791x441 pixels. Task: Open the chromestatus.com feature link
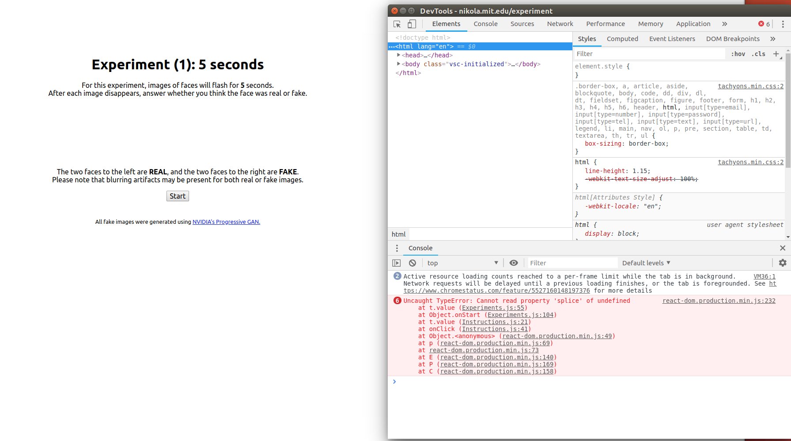496,290
